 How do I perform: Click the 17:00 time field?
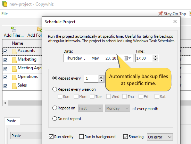pos(144,58)
